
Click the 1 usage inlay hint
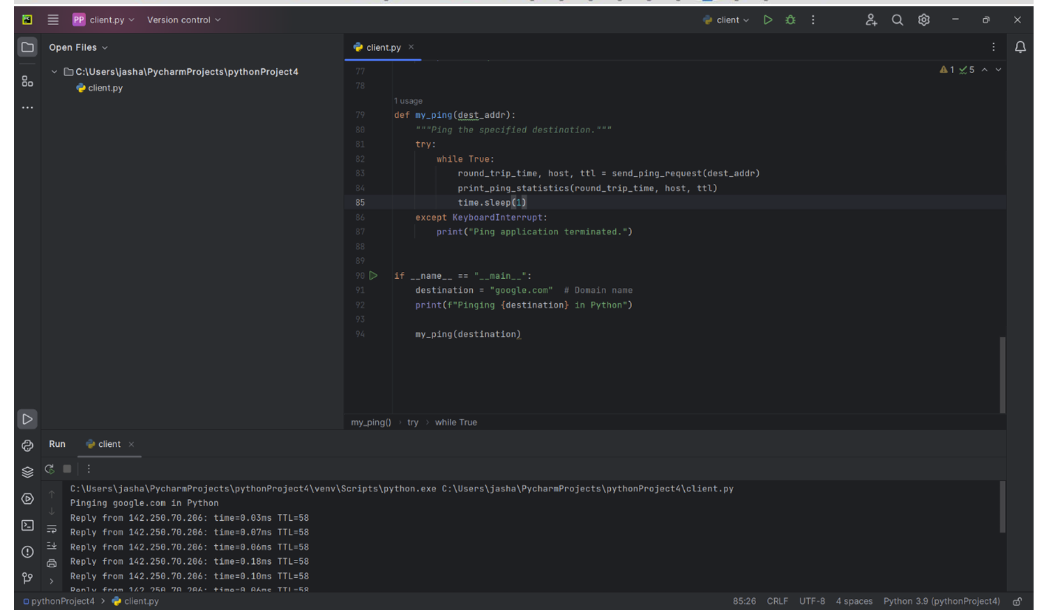tap(408, 101)
